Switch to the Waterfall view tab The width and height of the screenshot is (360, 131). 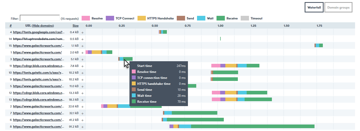pos(314,8)
